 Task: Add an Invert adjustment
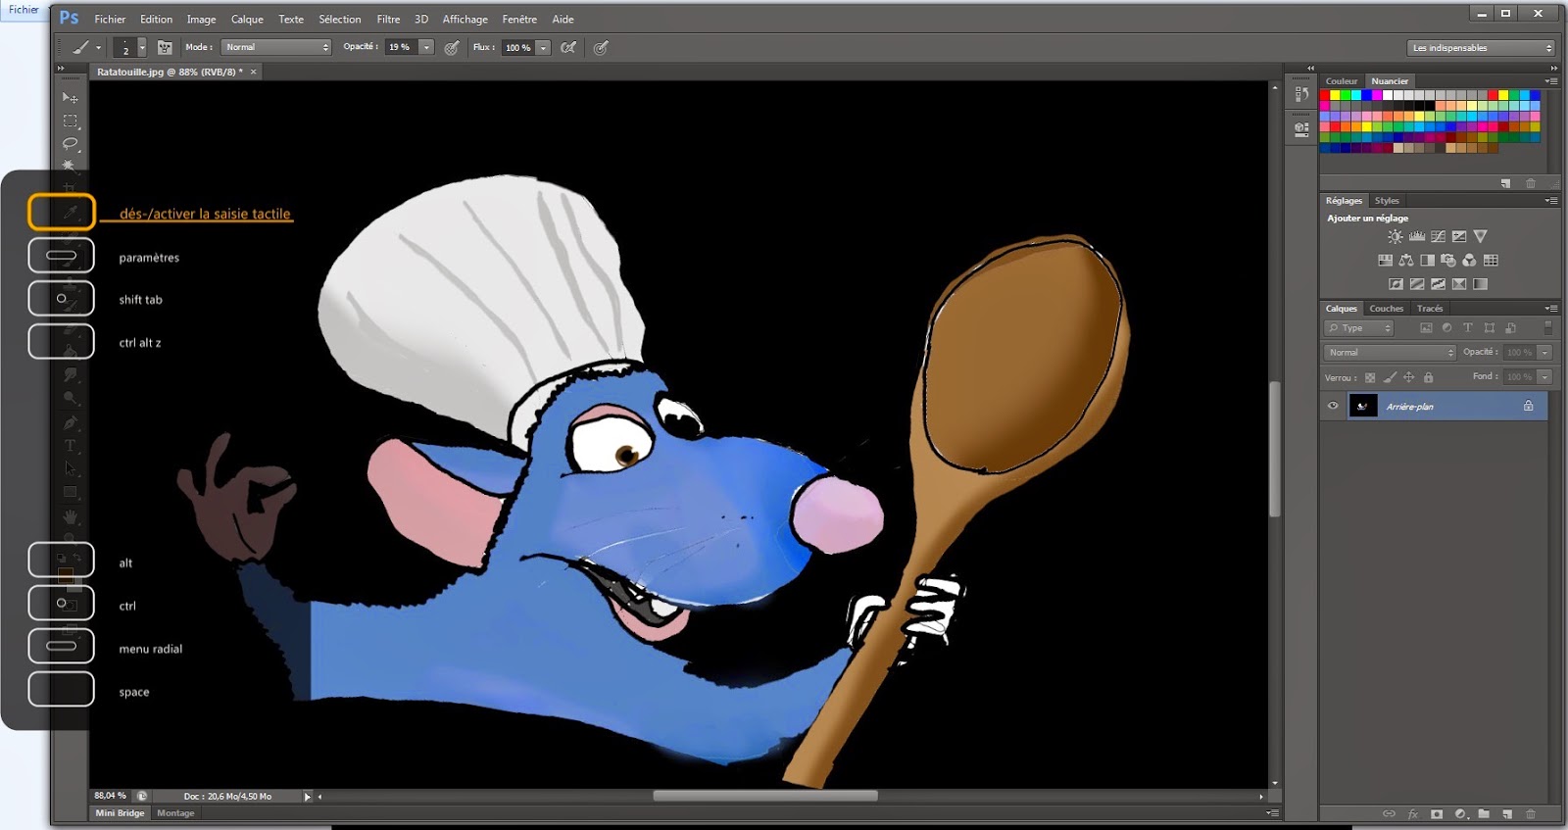point(1396,284)
